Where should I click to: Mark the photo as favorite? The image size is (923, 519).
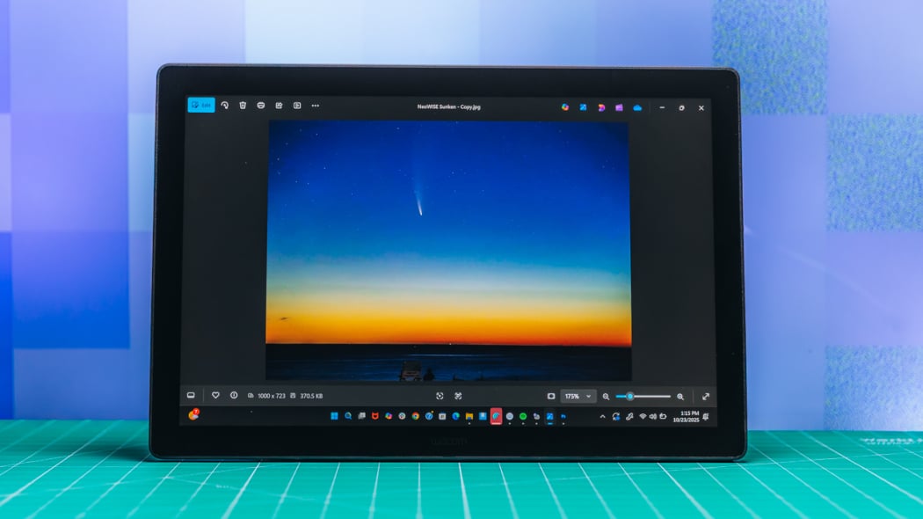[215, 395]
